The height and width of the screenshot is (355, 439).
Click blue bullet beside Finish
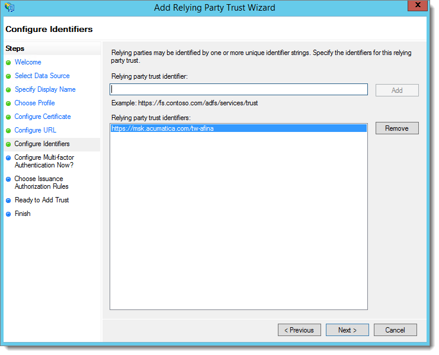pos(8,214)
